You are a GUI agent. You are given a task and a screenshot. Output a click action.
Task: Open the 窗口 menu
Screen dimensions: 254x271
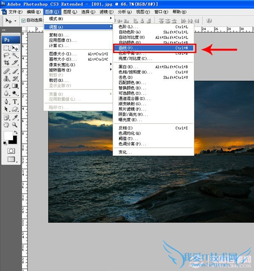(161, 12)
